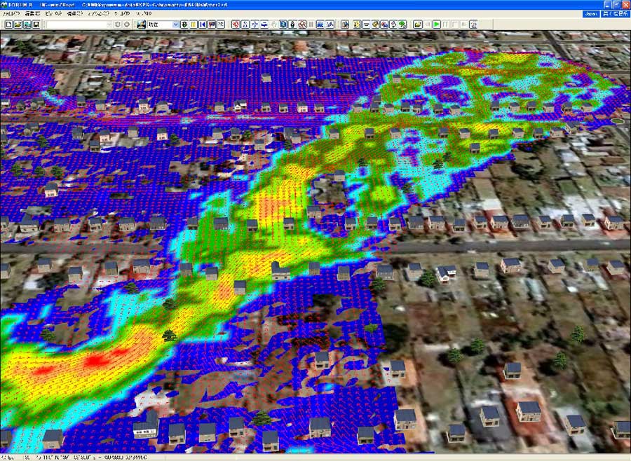
Task: Start playback with the green play button
Action: click(437, 25)
